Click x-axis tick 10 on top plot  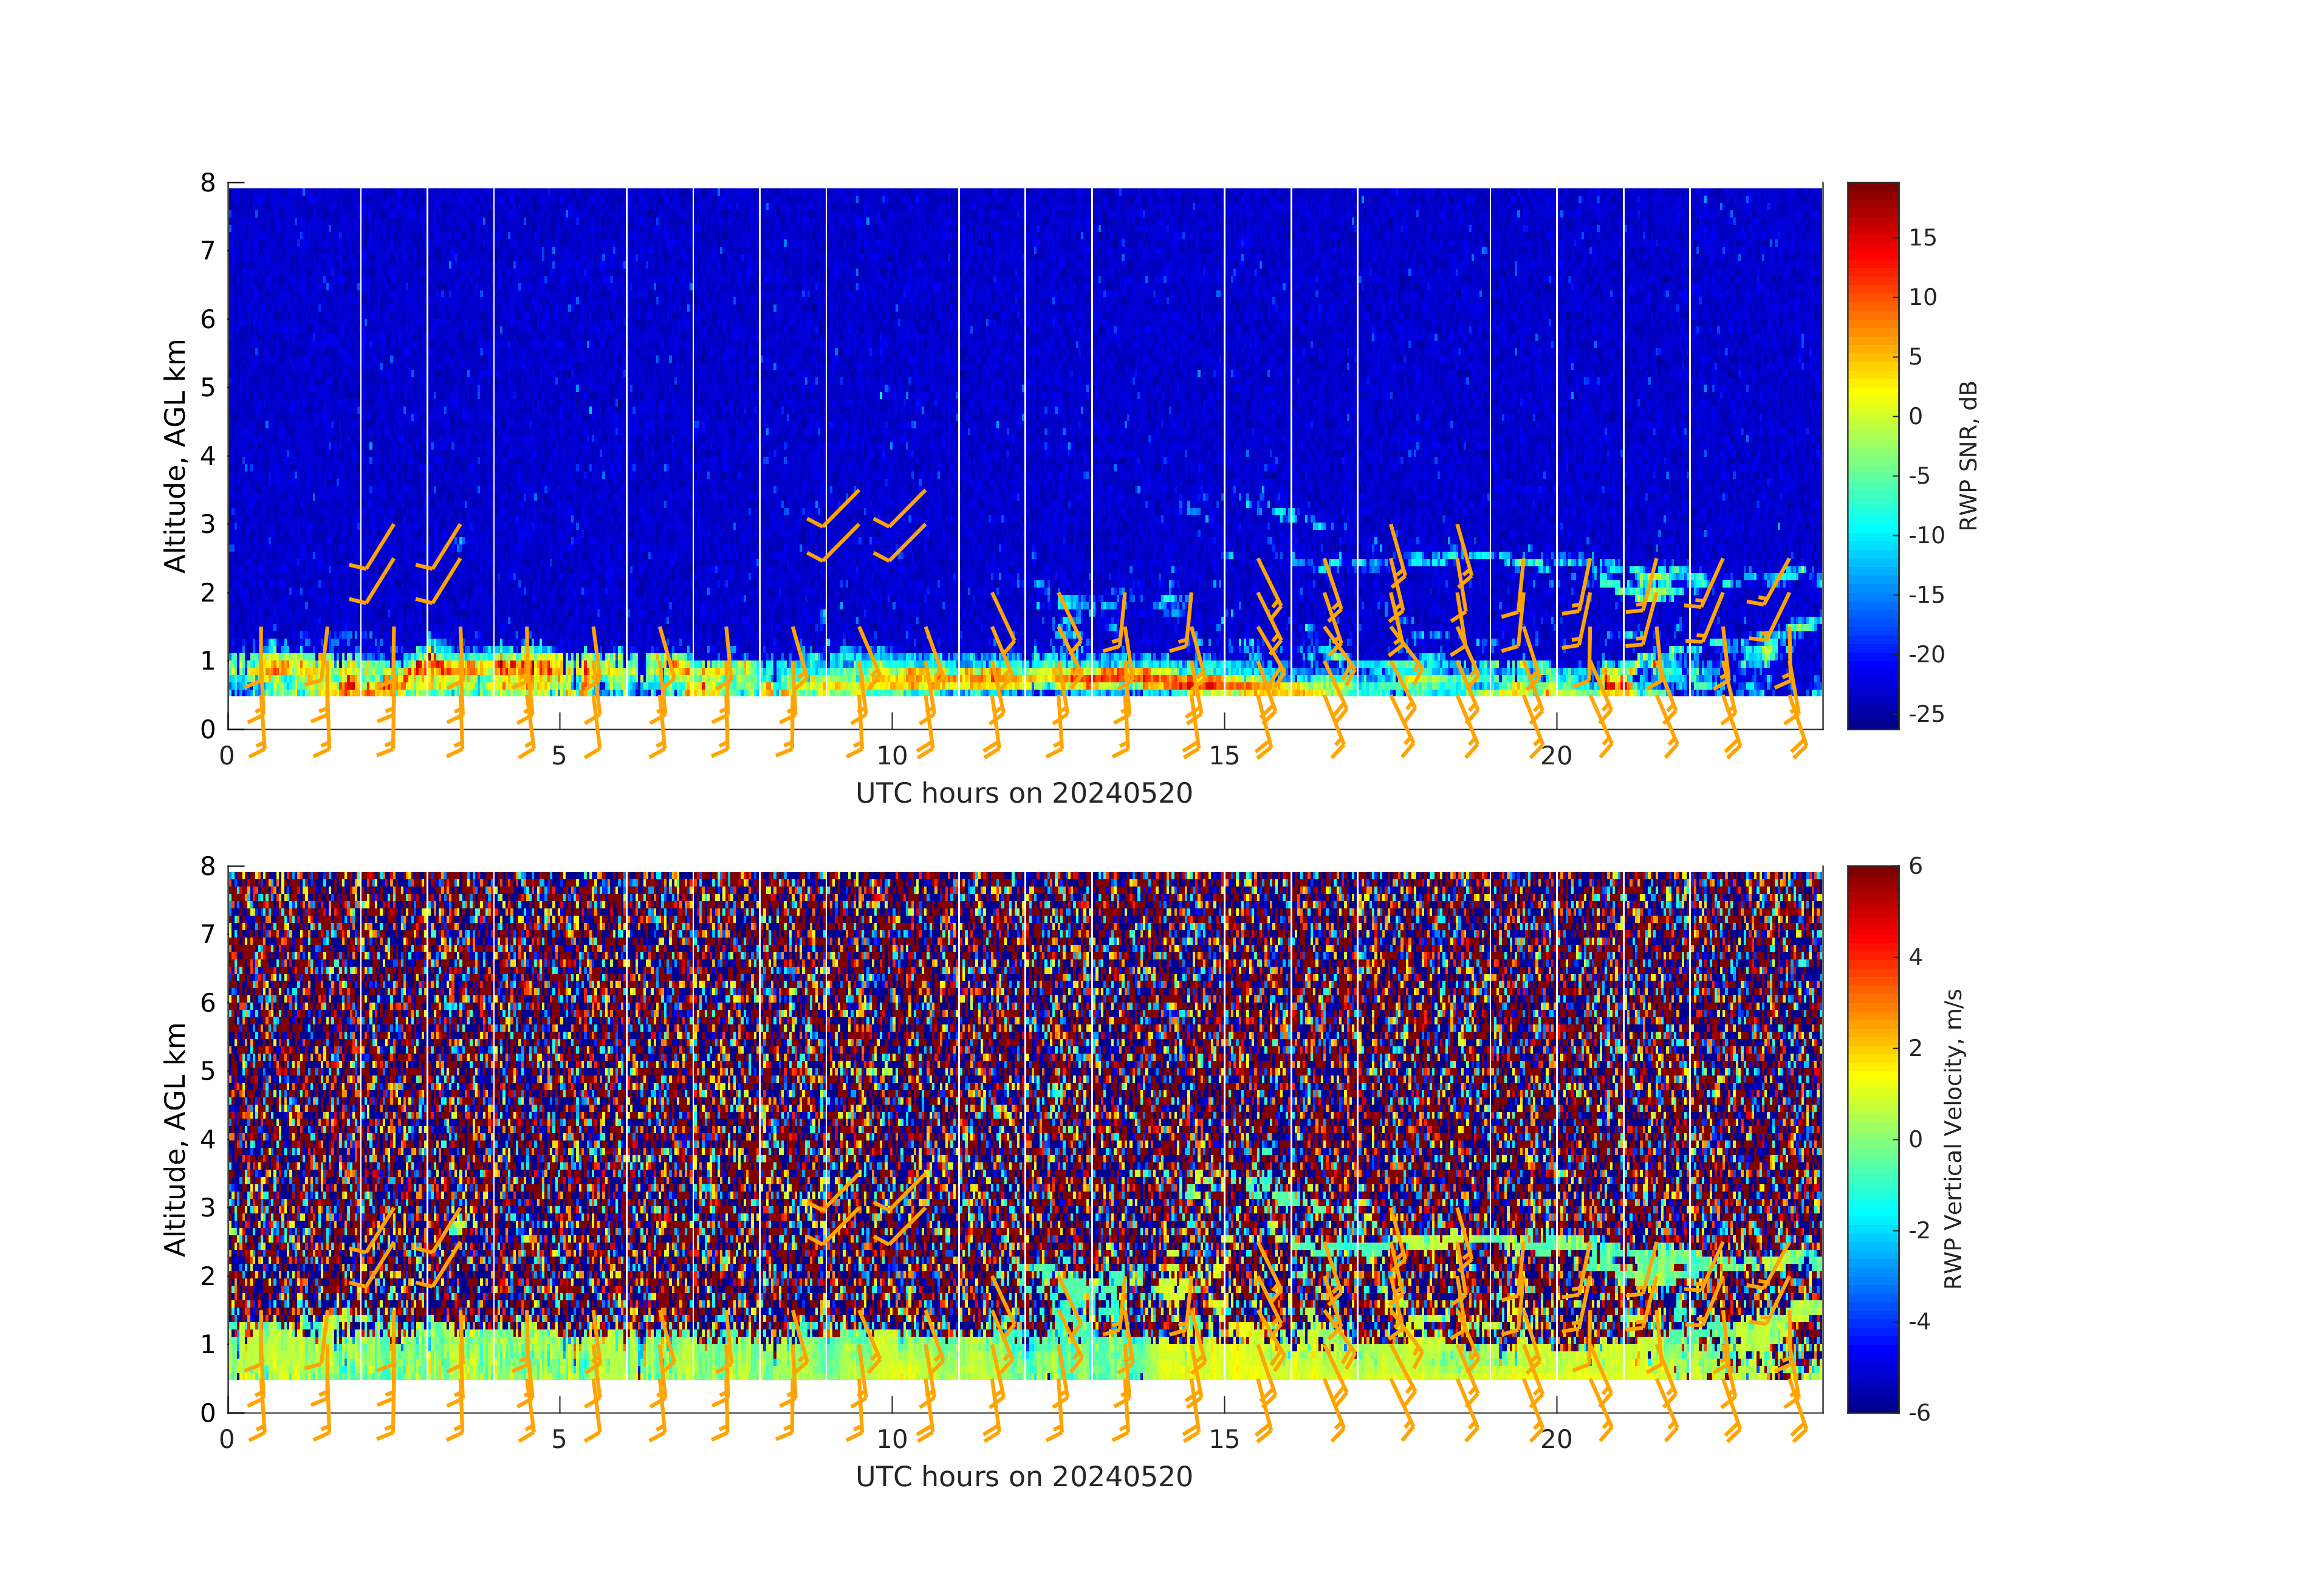[x=892, y=756]
